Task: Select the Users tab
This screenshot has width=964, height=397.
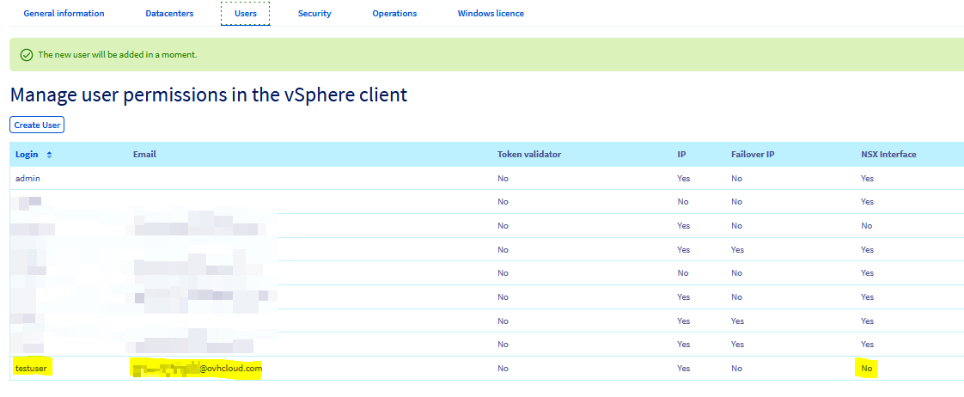Action: pos(245,14)
